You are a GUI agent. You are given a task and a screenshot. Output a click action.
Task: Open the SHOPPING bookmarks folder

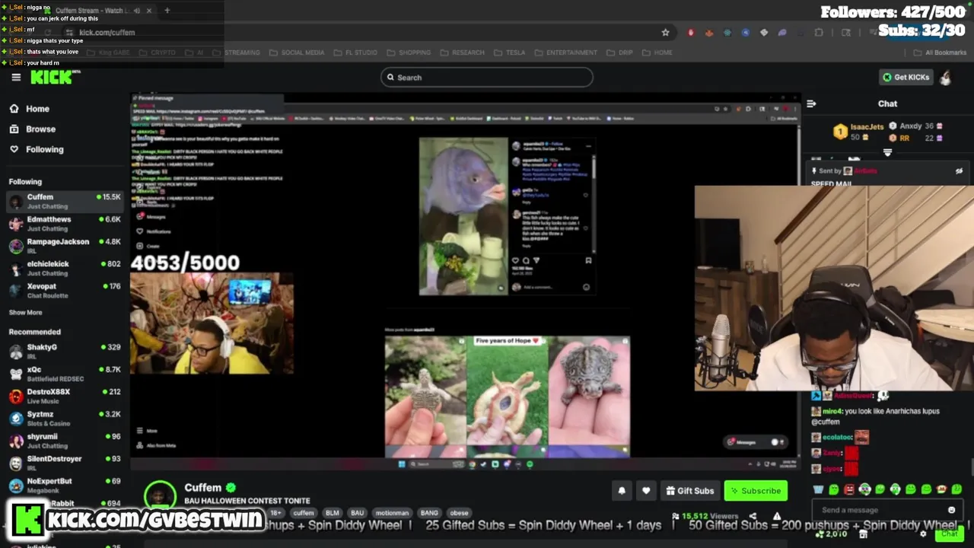tap(409, 53)
